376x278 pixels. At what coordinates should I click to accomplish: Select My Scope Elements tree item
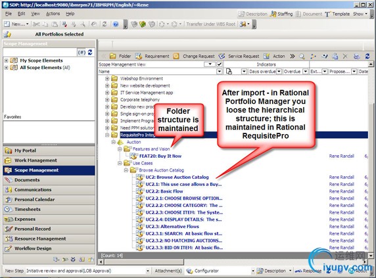tap(41, 60)
